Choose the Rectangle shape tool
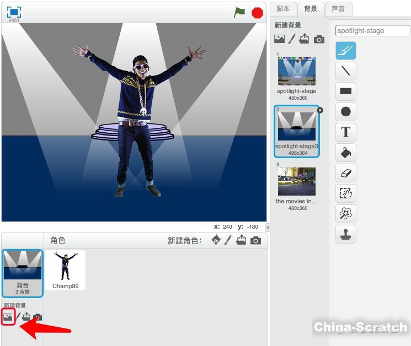 click(345, 91)
